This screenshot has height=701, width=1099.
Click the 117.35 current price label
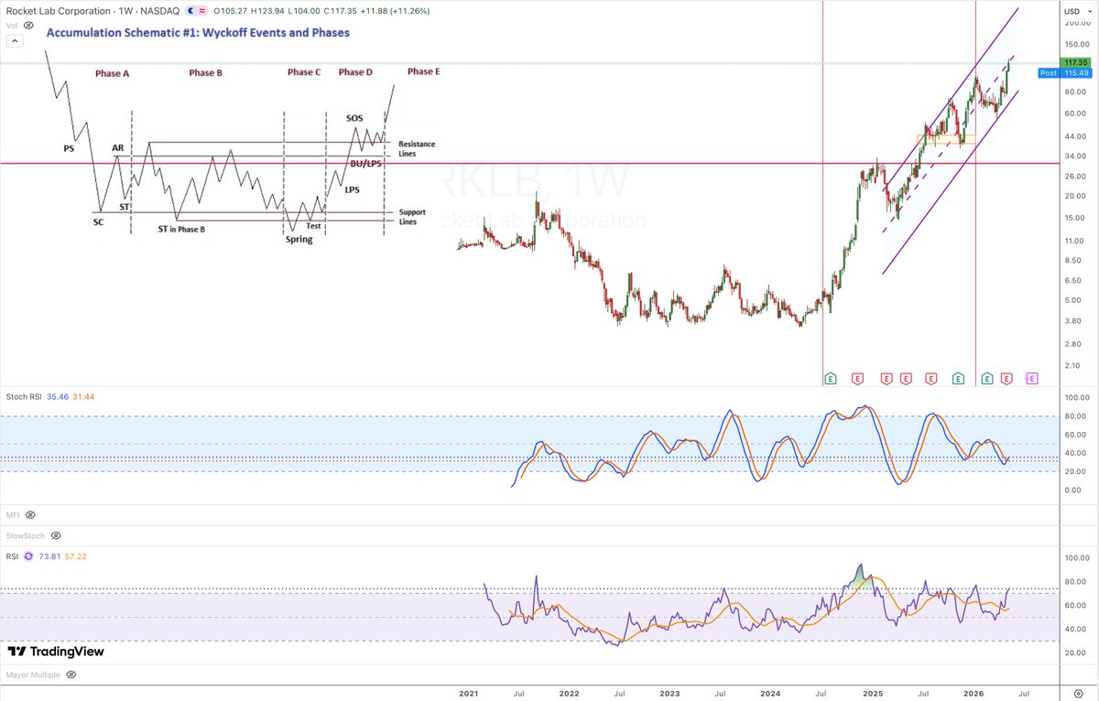pyautogui.click(x=1073, y=62)
